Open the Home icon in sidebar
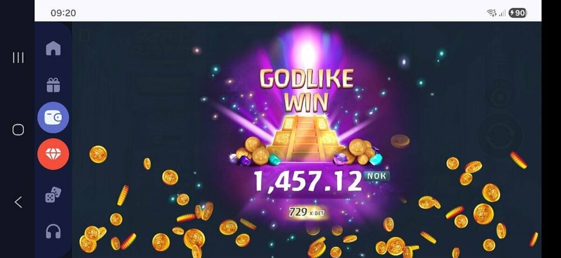 coord(53,48)
